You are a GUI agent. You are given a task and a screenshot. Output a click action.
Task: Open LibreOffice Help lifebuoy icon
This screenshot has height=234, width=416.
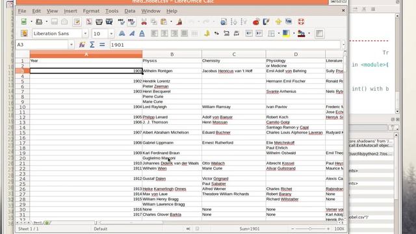click(301, 21)
